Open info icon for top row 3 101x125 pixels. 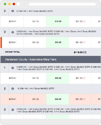[13, 32]
